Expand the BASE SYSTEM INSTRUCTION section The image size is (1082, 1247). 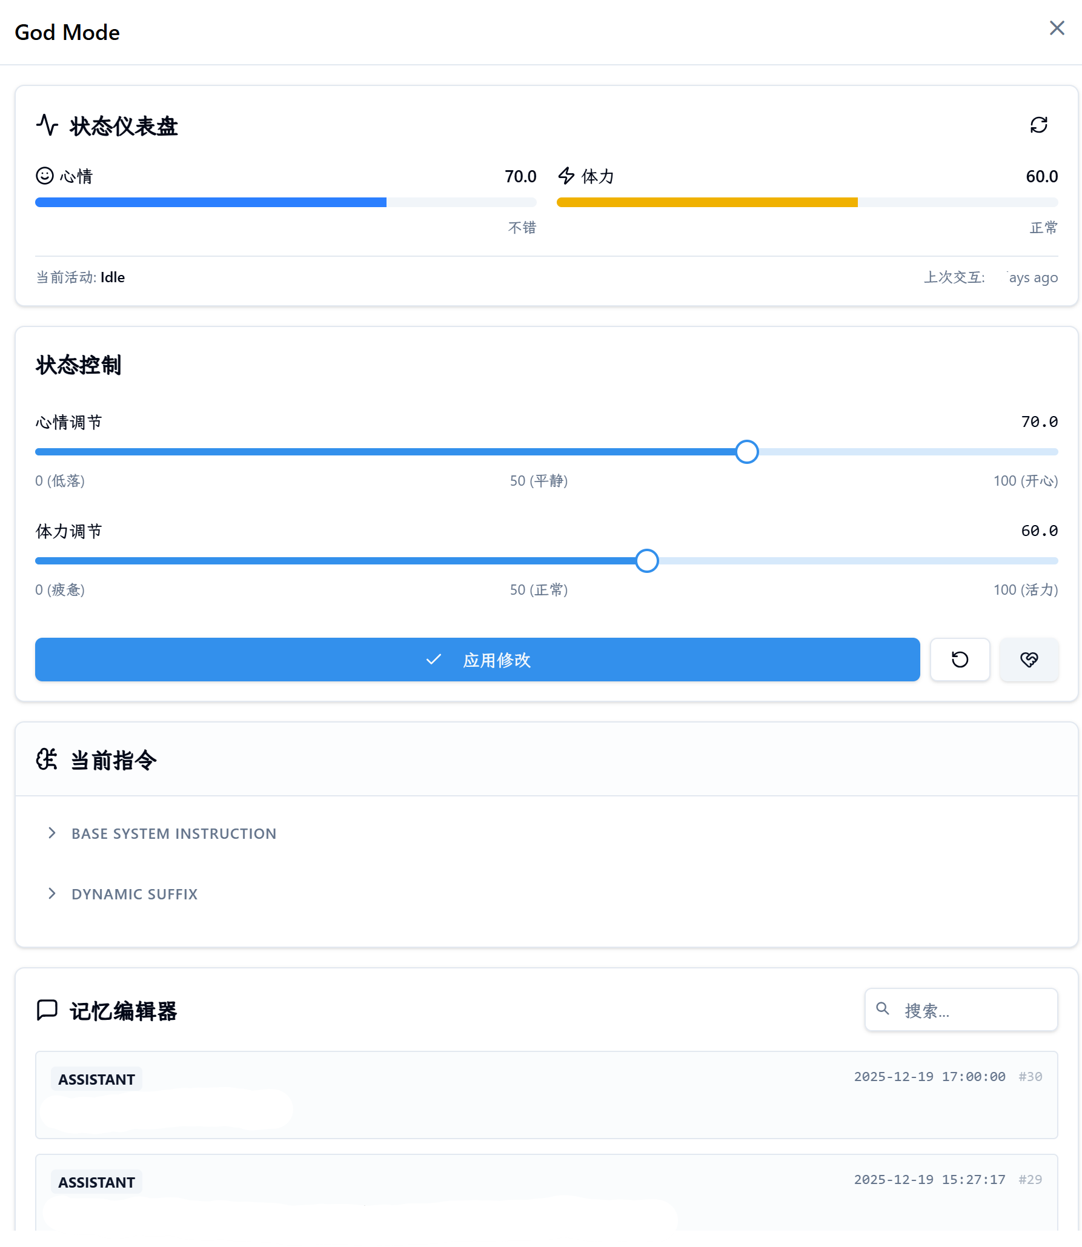click(173, 833)
